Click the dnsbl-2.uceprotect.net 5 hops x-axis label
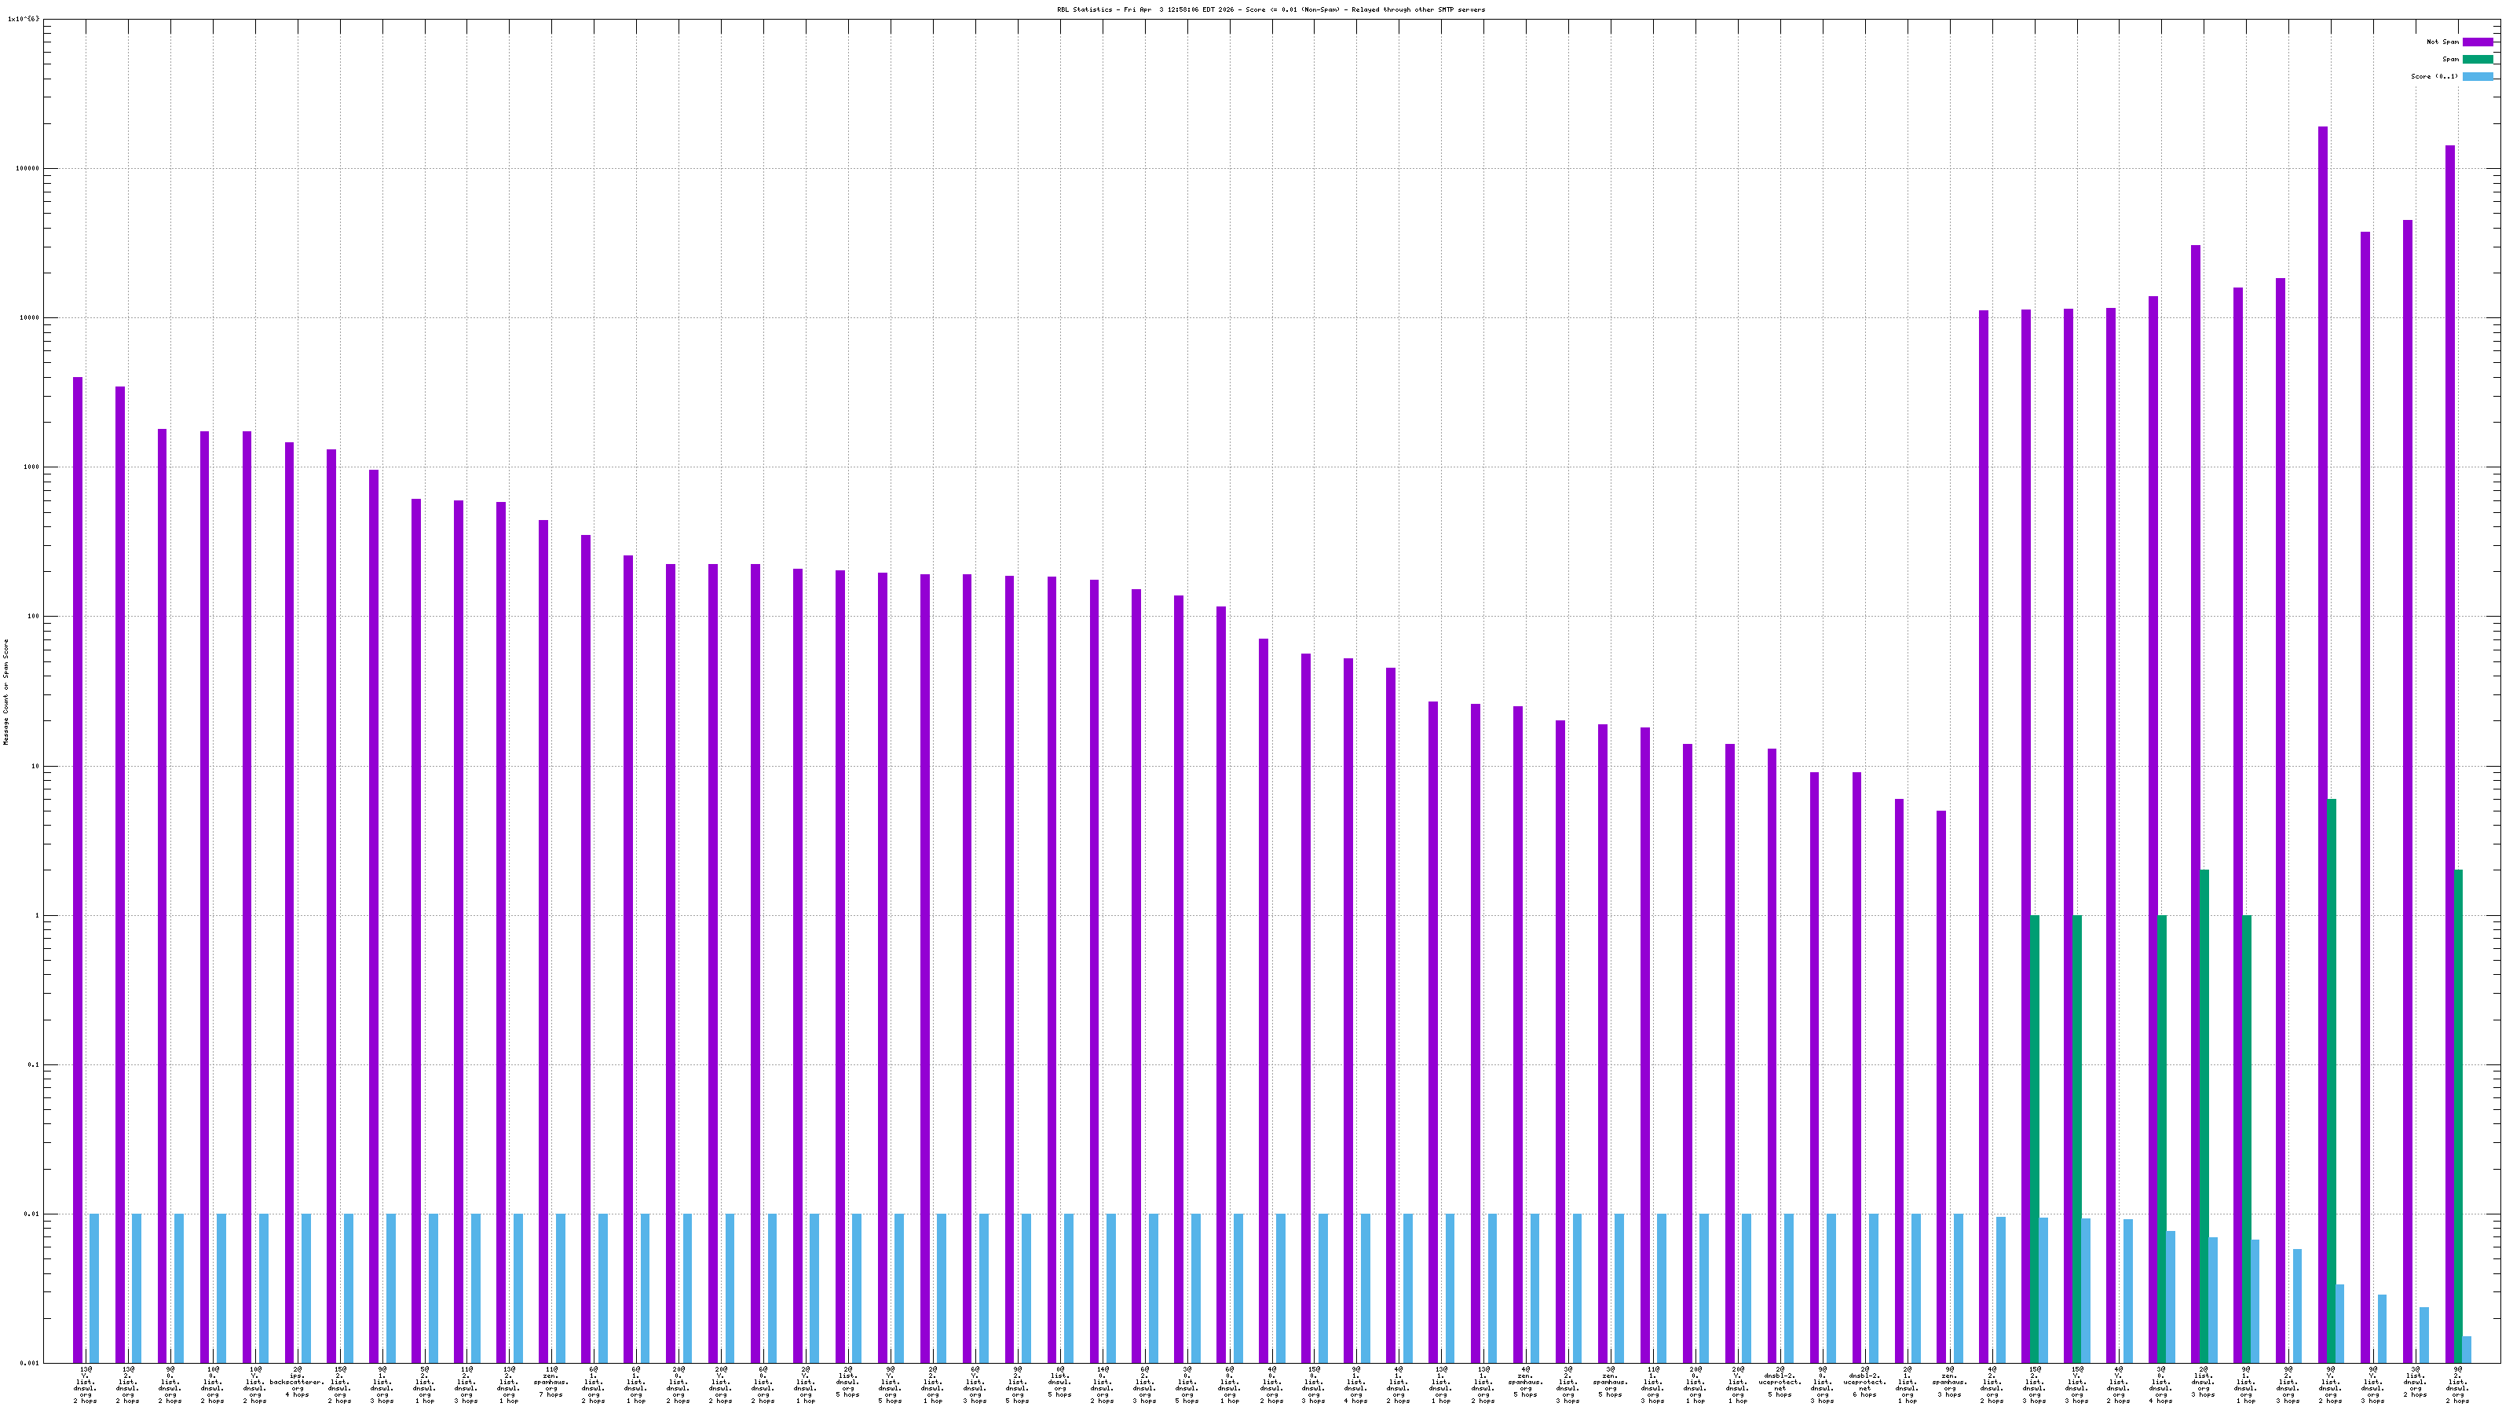 (1780, 1383)
